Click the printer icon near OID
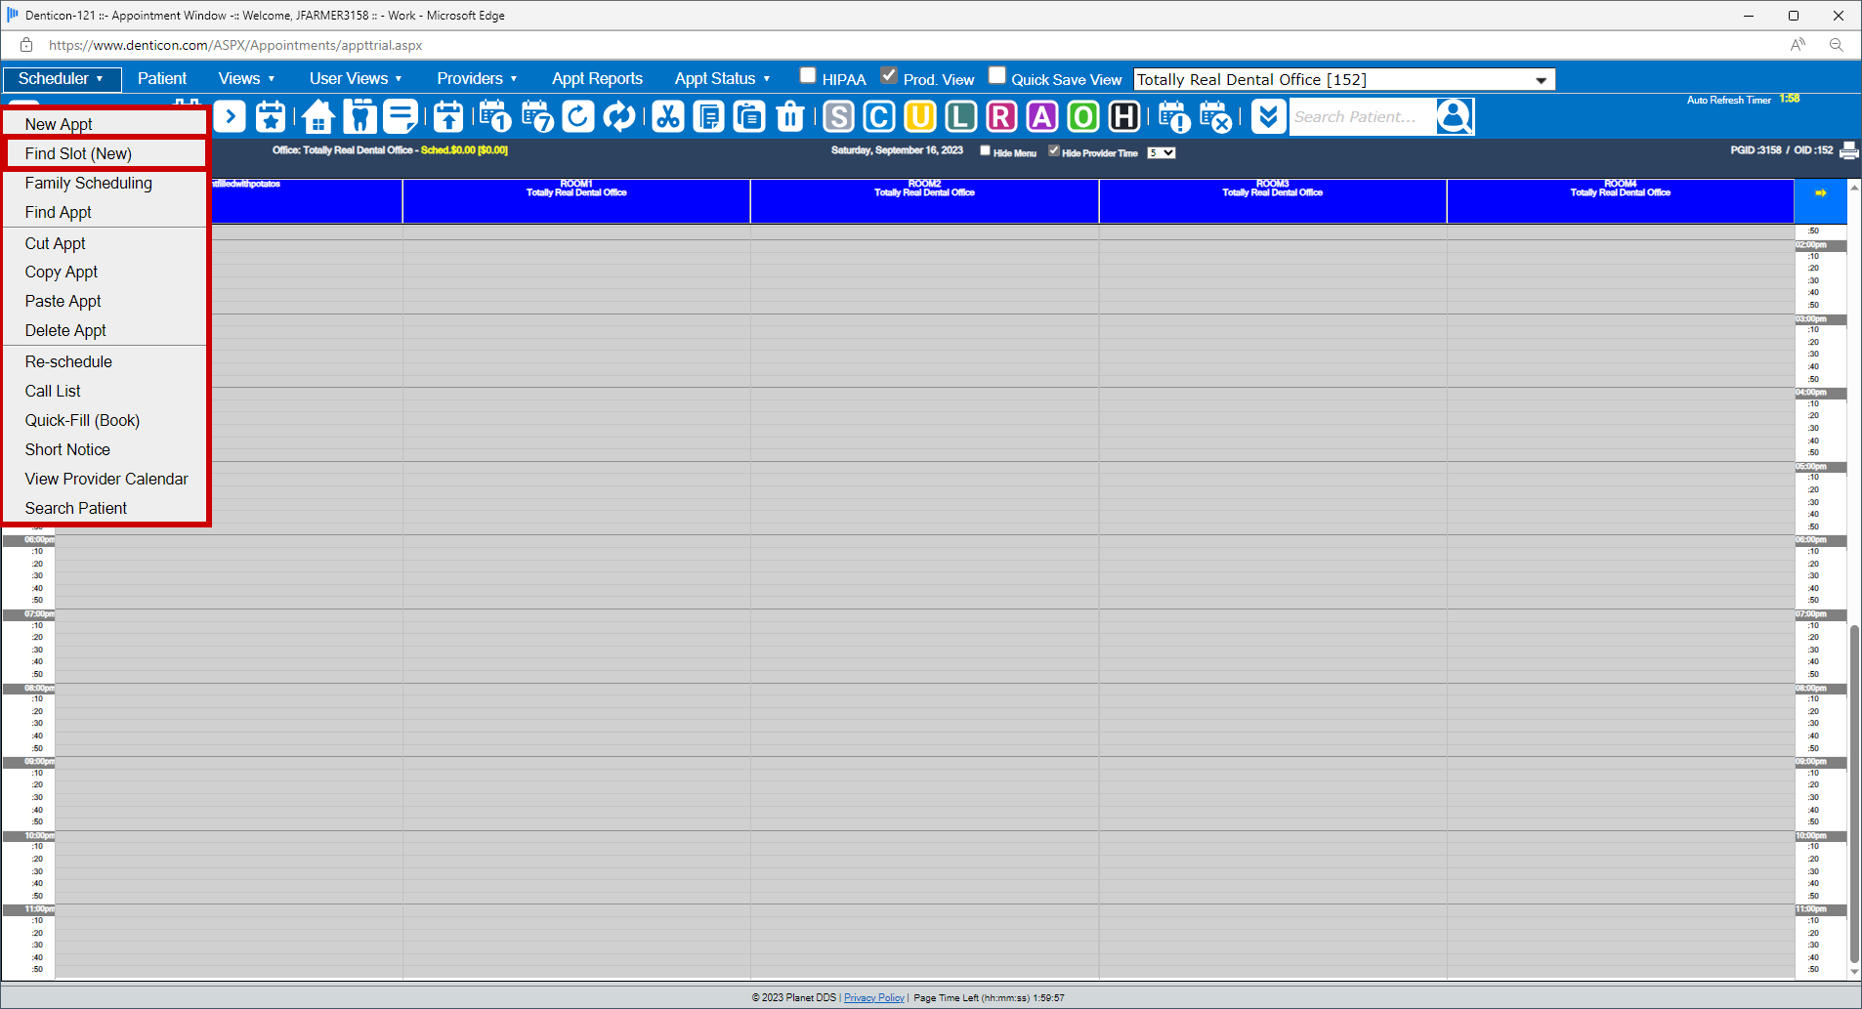The image size is (1862, 1009). 1849,150
